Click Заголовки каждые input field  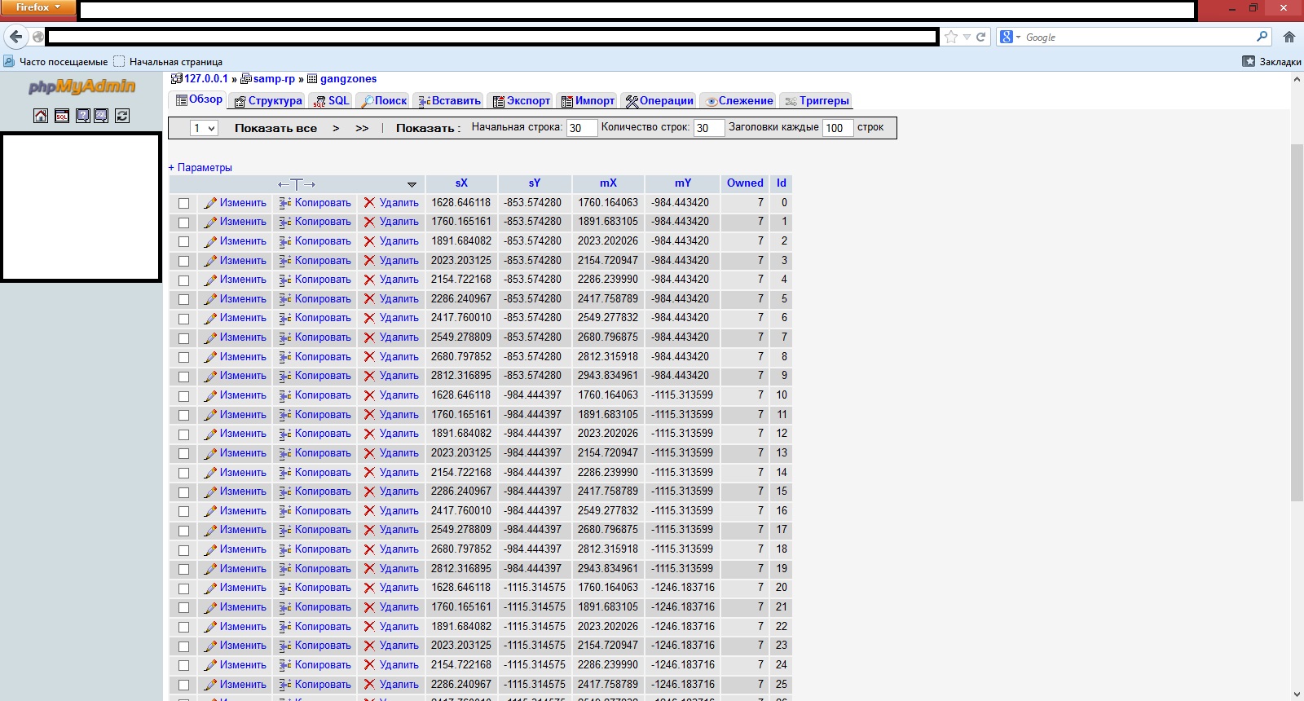pyautogui.click(x=838, y=128)
